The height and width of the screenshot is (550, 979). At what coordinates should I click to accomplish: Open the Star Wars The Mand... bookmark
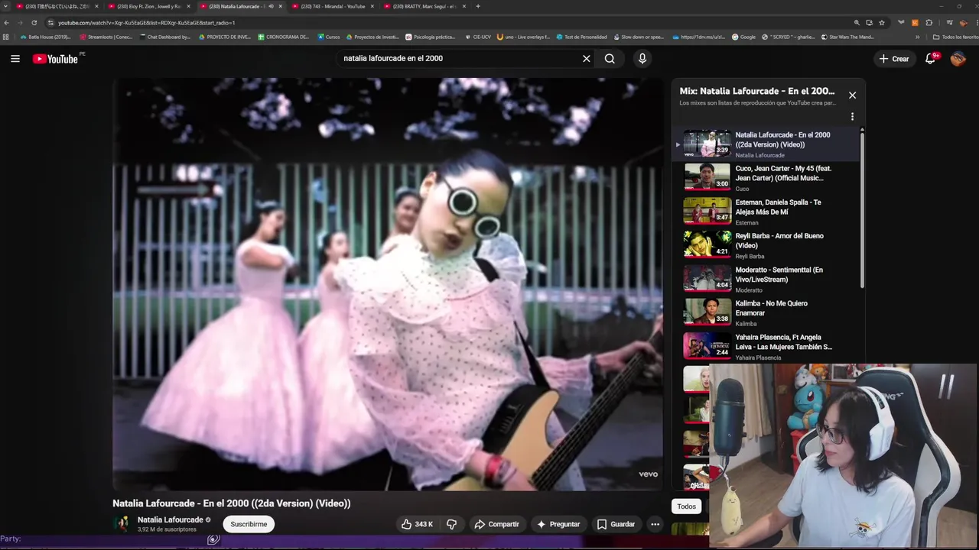pyautogui.click(x=847, y=37)
